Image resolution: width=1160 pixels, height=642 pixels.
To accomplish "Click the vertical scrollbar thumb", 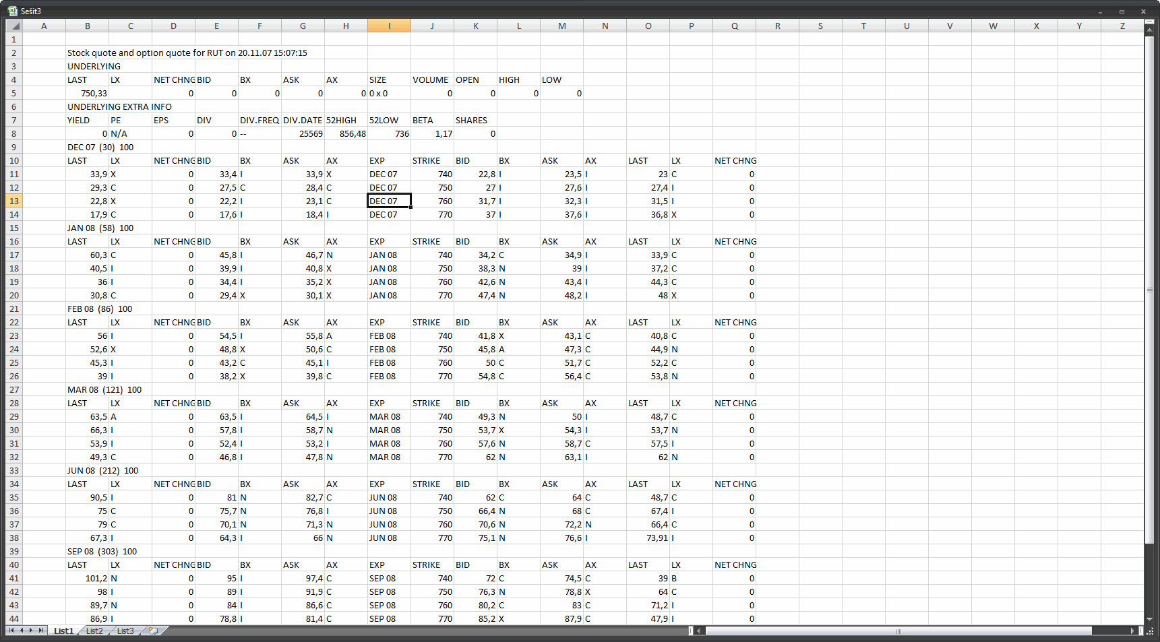I will coord(1150,290).
